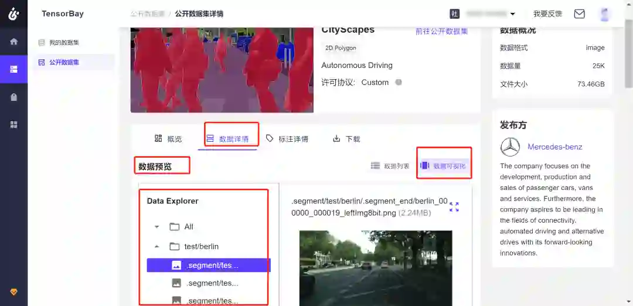Switch to the 下载 tab

346,139
